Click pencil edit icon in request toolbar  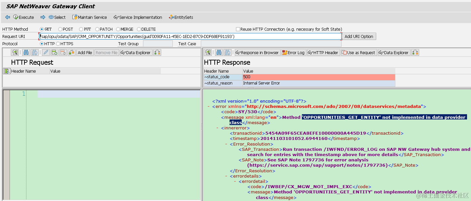tap(46, 52)
